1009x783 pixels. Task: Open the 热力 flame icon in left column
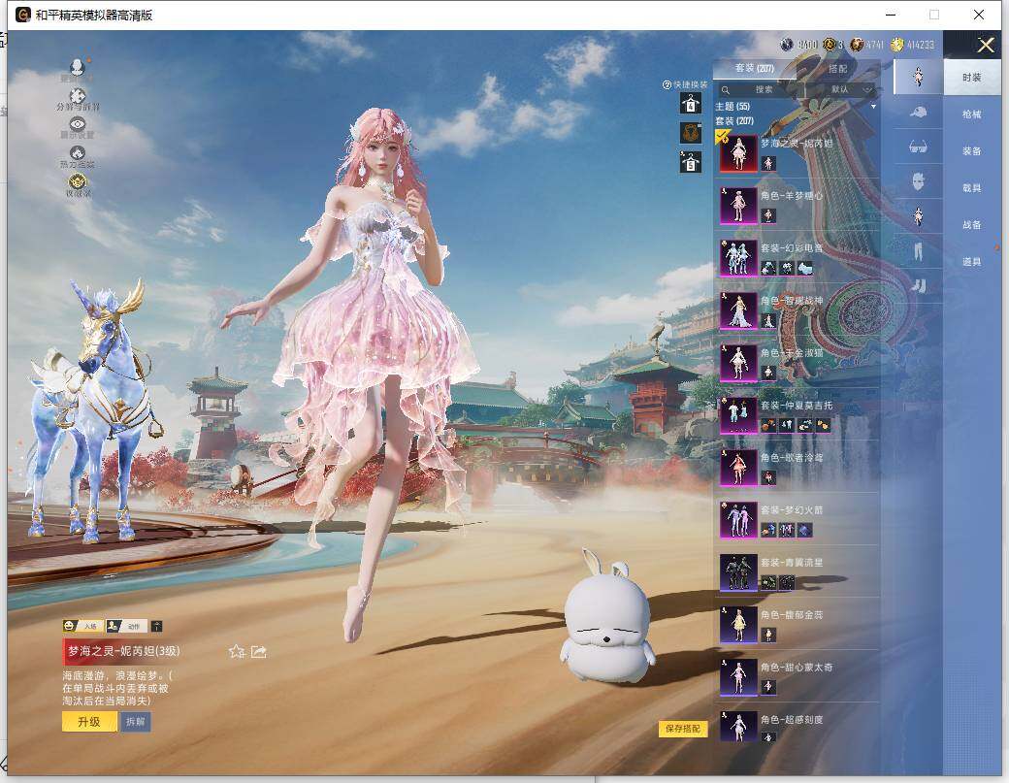coord(78,152)
